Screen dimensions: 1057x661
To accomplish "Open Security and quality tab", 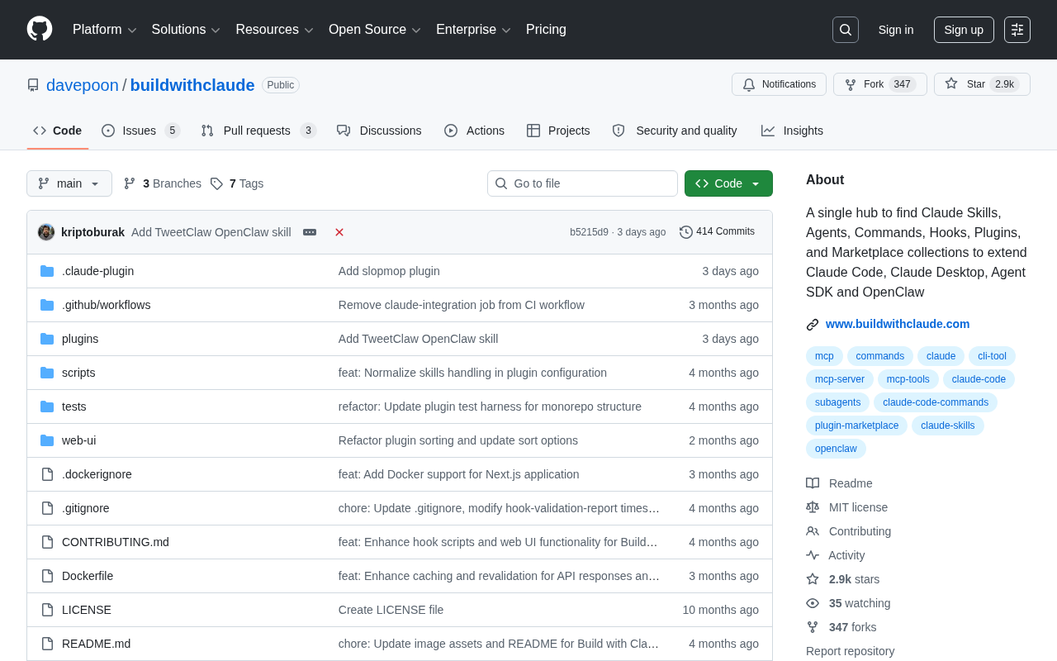I will [675, 131].
